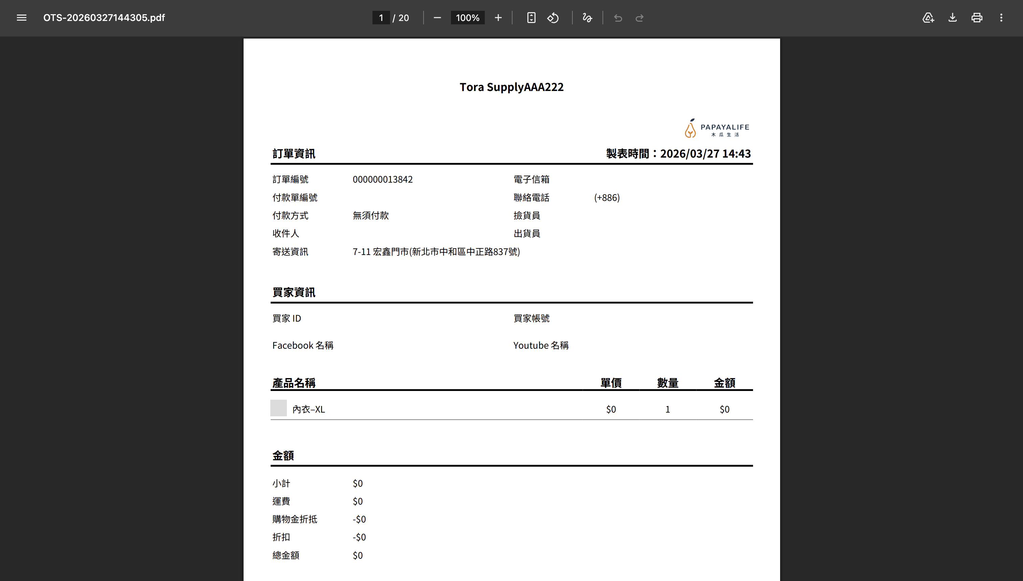Switch to fit-to-page view
The image size is (1023, 581).
[531, 18]
